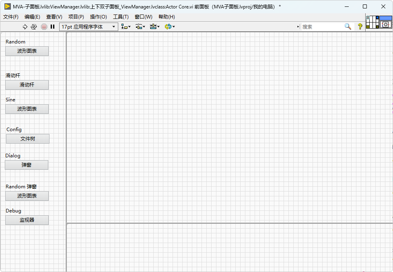Click the Dialog label text
The height and width of the screenshot is (272, 393).
[x=13, y=156]
